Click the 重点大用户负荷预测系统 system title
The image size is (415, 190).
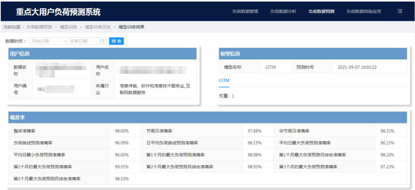pyautogui.click(x=58, y=12)
